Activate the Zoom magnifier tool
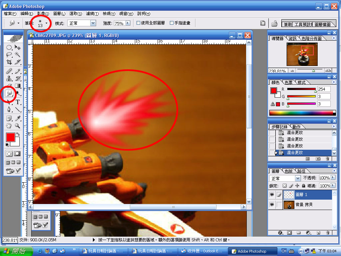This screenshot has height=256, width=341. click(17, 126)
